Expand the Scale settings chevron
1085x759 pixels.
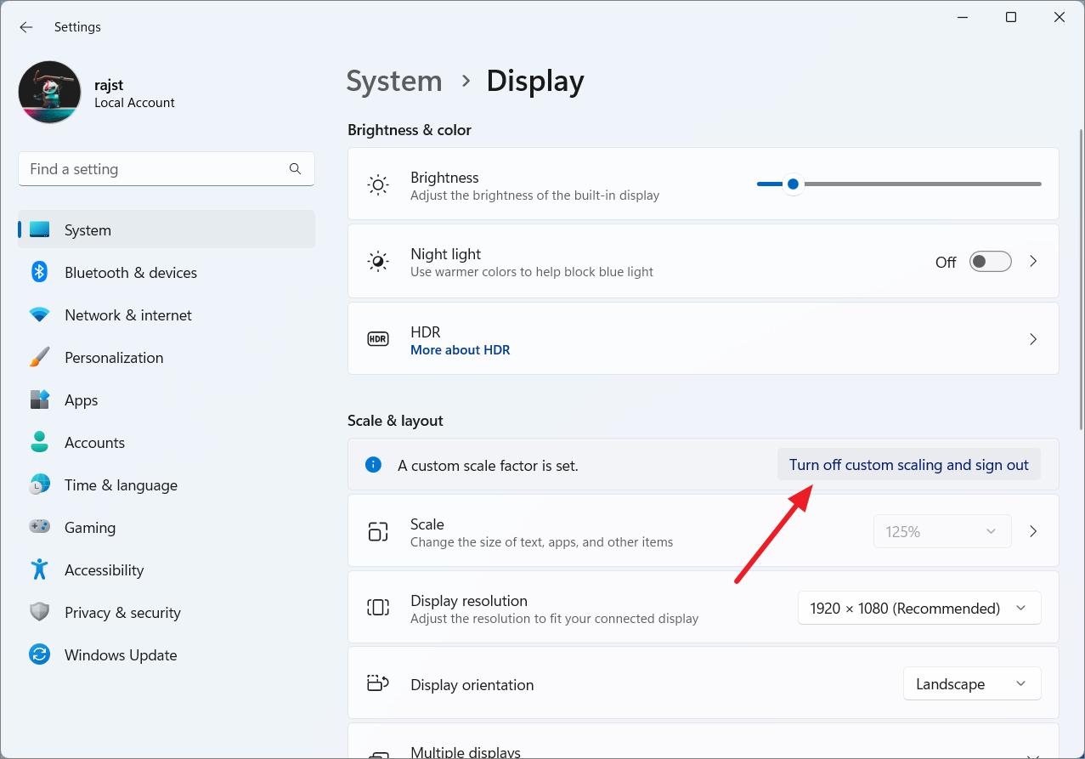tap(1033, 531)
